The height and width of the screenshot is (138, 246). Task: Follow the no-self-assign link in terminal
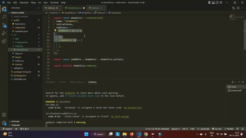pyautogui.click(x=120, y=117)
